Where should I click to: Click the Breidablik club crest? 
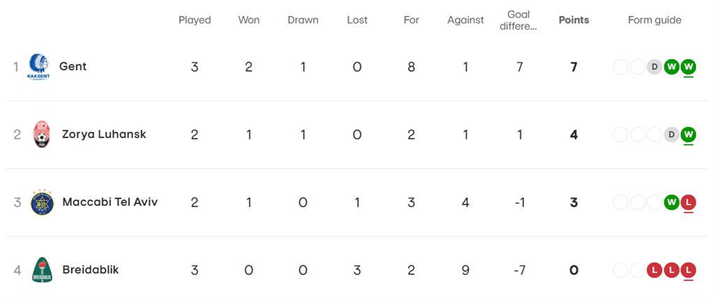pyautogui.click(x=42, y=270)
